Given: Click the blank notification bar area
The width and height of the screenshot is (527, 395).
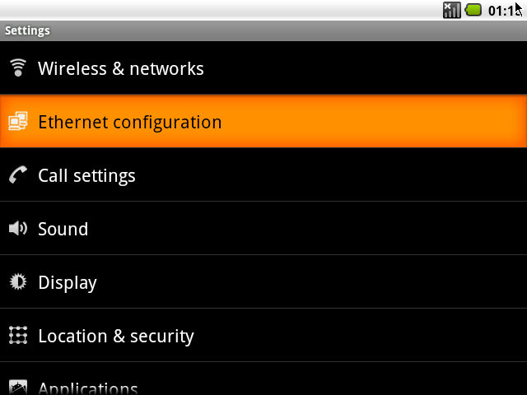Looking at the screenshot, I should point(218,10).
